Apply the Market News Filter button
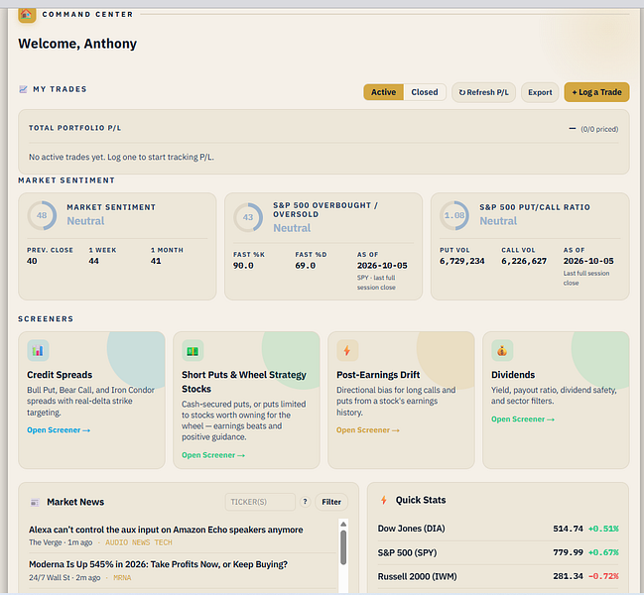Screen dimensions: 644x595 tap(331, 502)
